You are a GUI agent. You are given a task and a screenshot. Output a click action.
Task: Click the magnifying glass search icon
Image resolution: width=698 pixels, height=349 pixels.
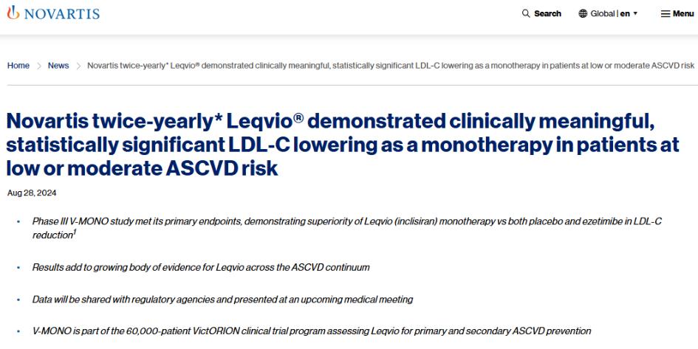(526, 14)
